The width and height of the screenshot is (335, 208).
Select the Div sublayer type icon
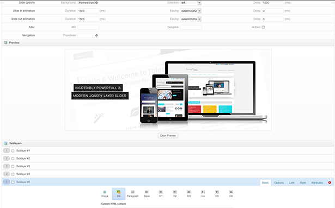[x=119, y=194]
